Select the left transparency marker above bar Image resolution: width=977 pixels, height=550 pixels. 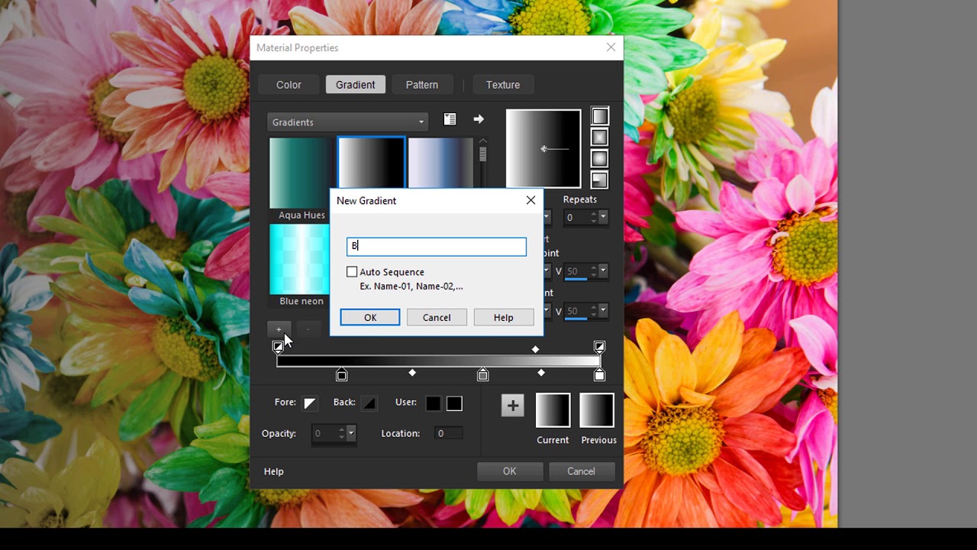(279, 347)
